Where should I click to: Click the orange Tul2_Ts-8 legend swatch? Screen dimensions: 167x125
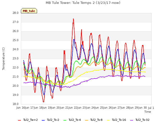click(87, 120)
